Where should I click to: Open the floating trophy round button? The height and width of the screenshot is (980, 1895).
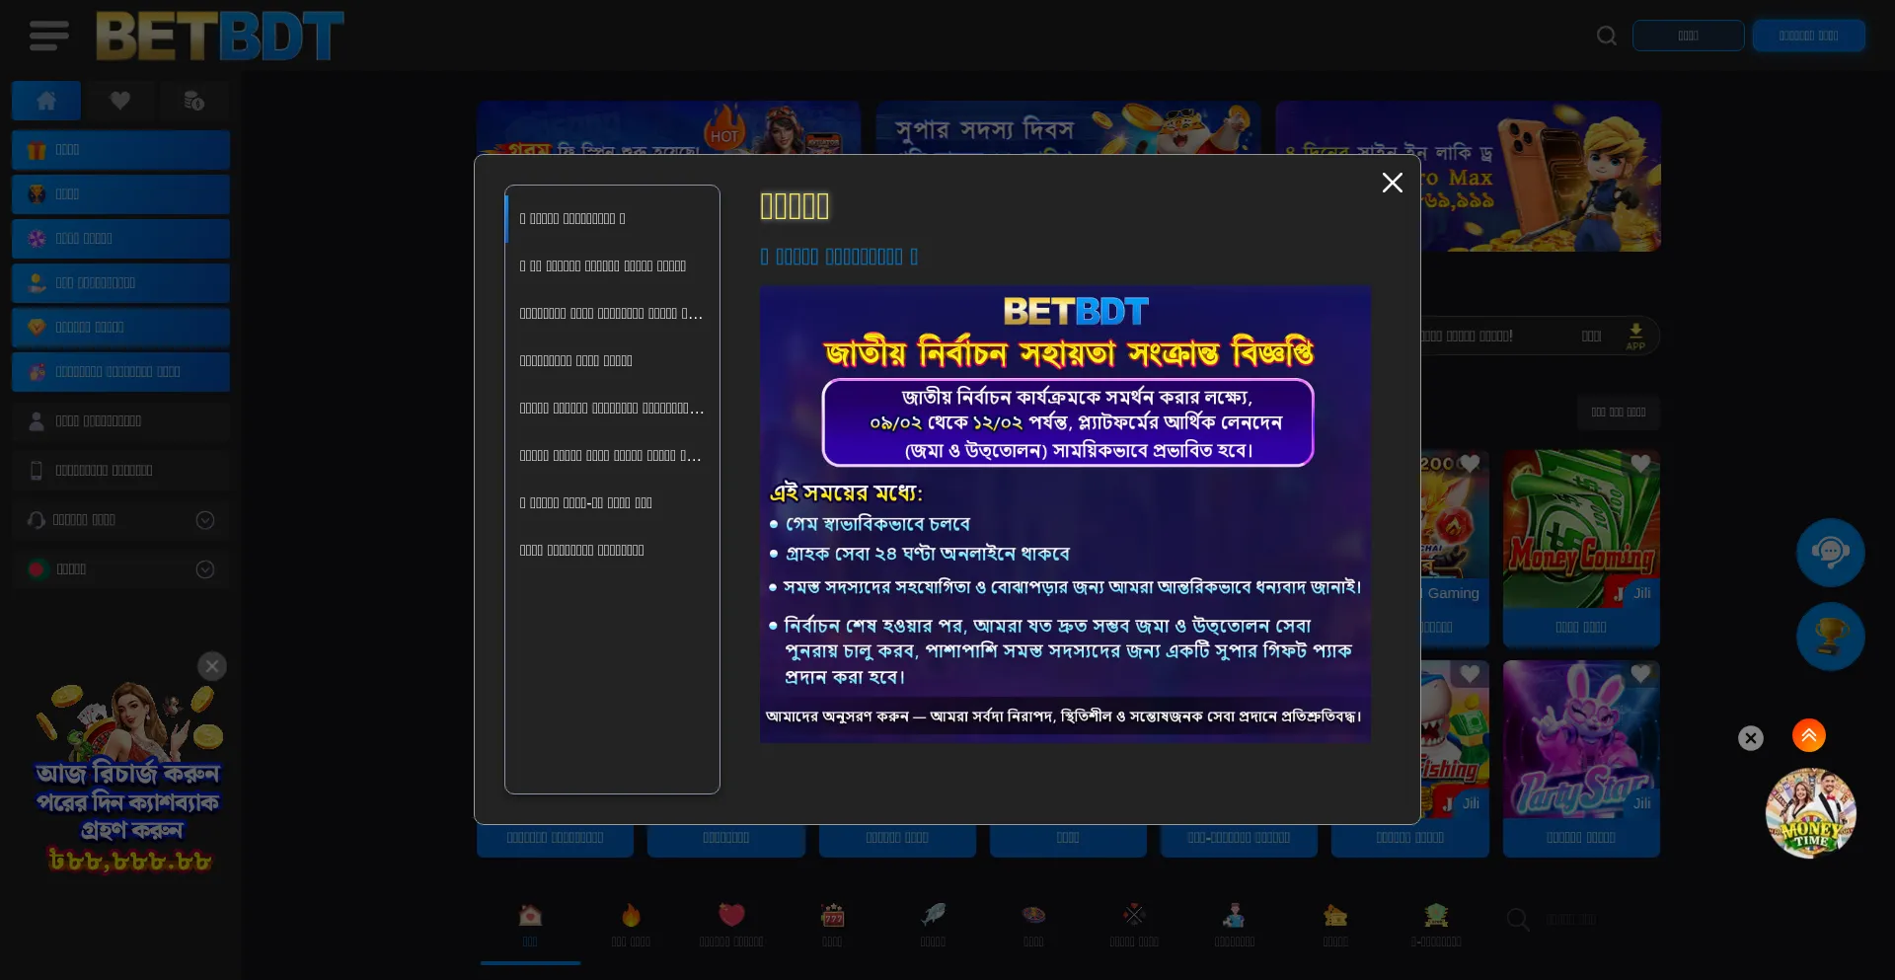[x=1831, y=637]
